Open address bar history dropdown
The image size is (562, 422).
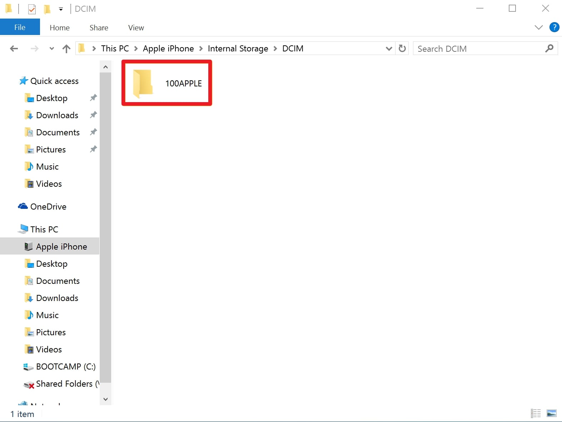tap(389, 49)
